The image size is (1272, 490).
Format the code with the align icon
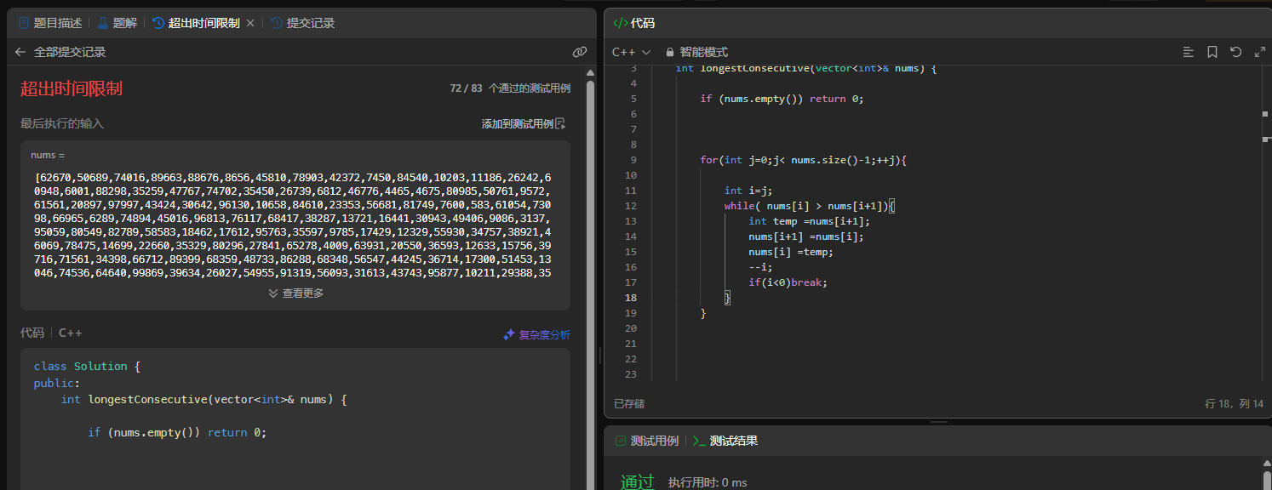tap(1189, 52)
